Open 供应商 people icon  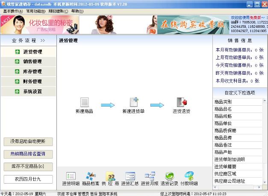pyautogui.click(x=111, y=176)
